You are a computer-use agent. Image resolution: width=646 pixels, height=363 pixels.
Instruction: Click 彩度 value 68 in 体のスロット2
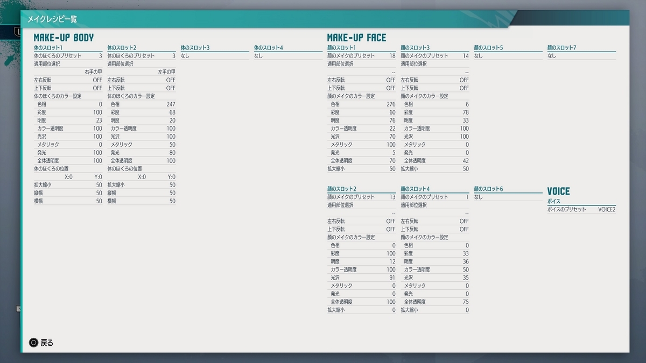pos(172,112)
